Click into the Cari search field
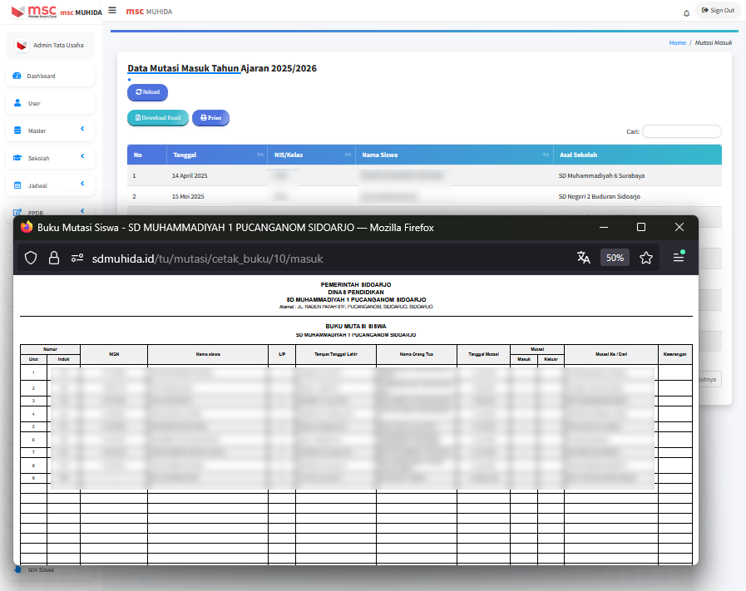Viewport: 746px width, 591px height. 681,131
